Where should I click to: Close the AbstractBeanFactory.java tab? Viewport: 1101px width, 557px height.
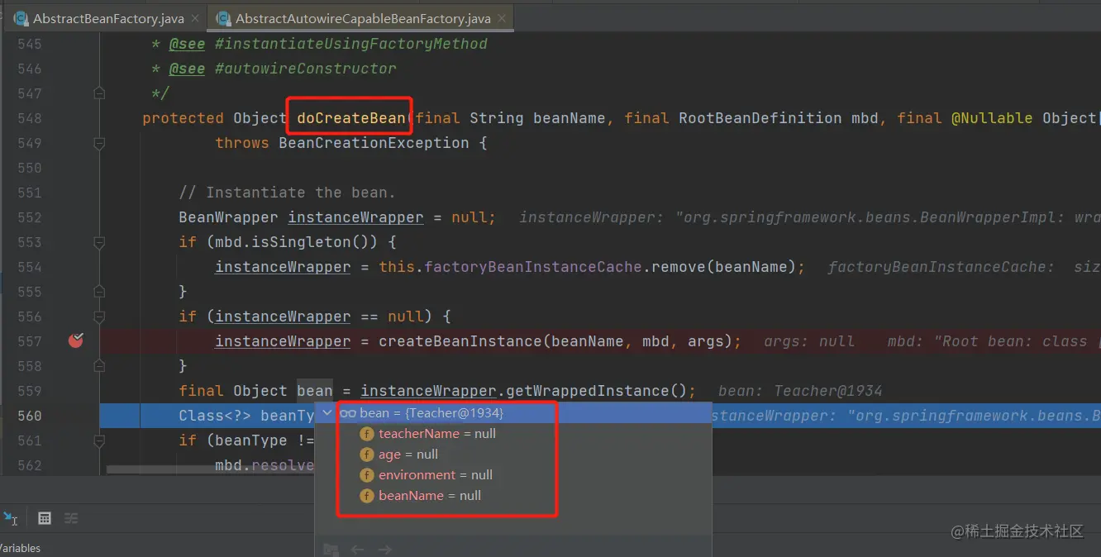[x=195, y=18]
